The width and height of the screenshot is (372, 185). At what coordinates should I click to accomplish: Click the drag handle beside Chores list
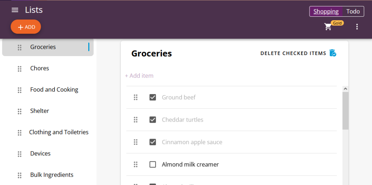[20, 69]
